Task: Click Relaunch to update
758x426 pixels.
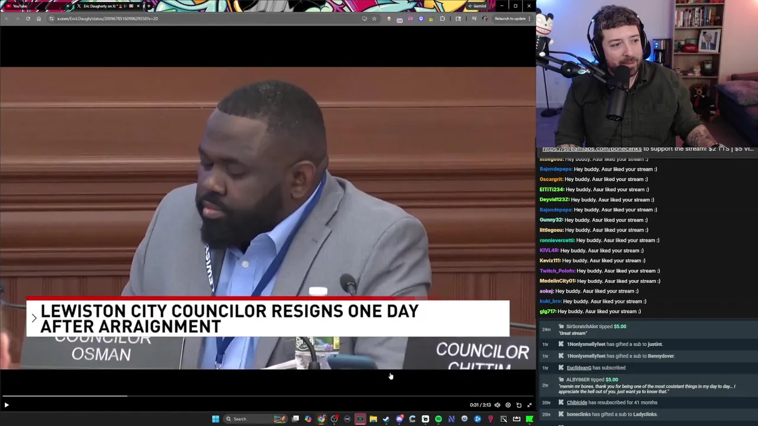Action: pyautogui.click(x=510, y=18)
